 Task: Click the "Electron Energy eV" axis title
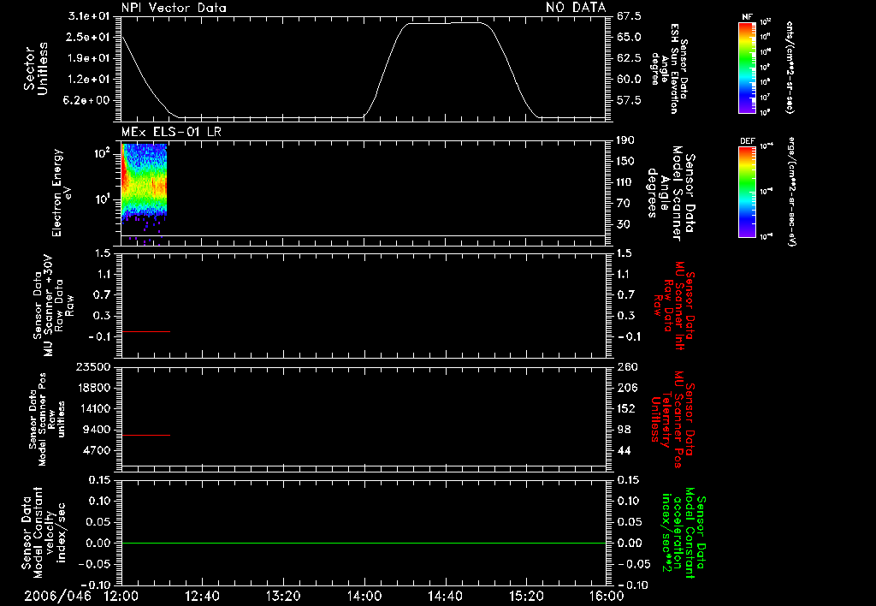pos(61,193)
